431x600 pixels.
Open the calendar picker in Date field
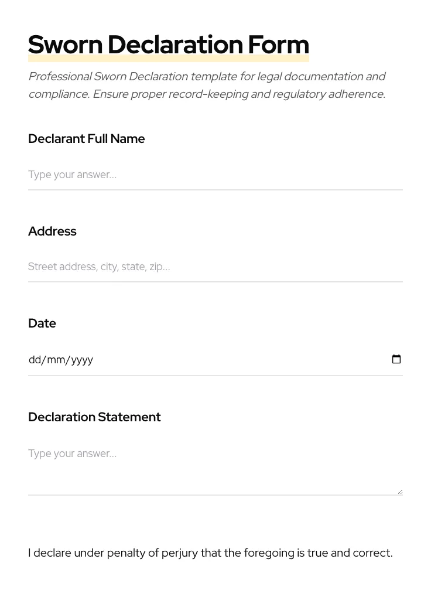(x=396, y=359)
